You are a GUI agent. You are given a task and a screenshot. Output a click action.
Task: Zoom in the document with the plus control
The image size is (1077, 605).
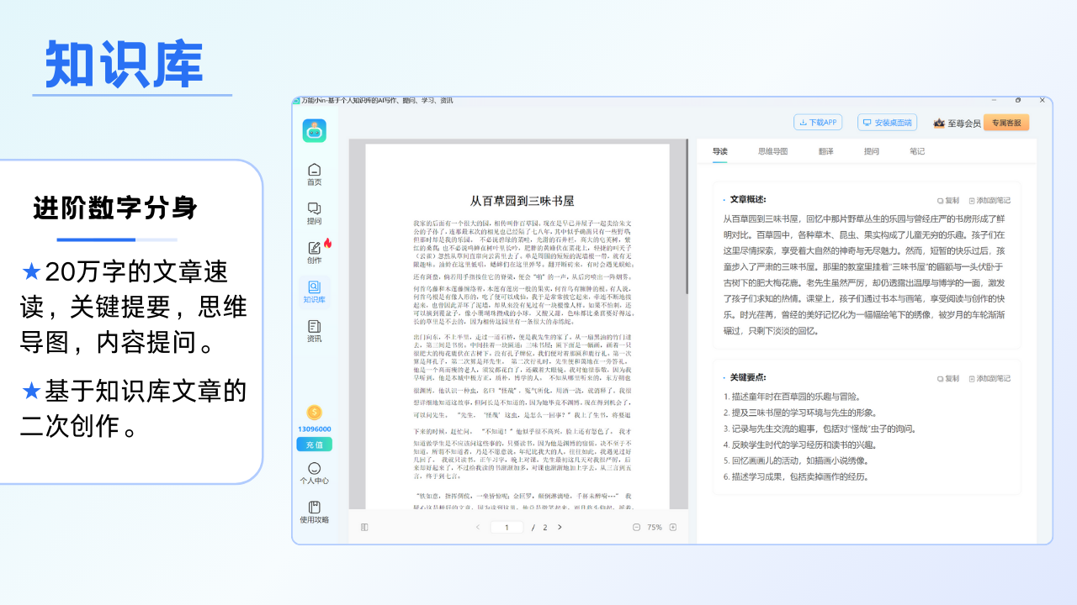(x=673, y=527)
